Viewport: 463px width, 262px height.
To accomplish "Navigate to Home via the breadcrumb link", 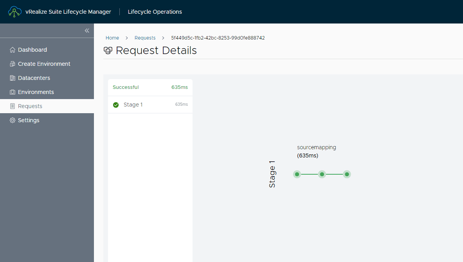I will pos(112,38).
